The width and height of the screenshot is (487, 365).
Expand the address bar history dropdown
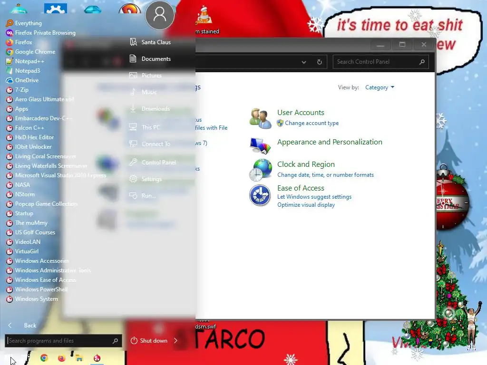coord(304,62)
